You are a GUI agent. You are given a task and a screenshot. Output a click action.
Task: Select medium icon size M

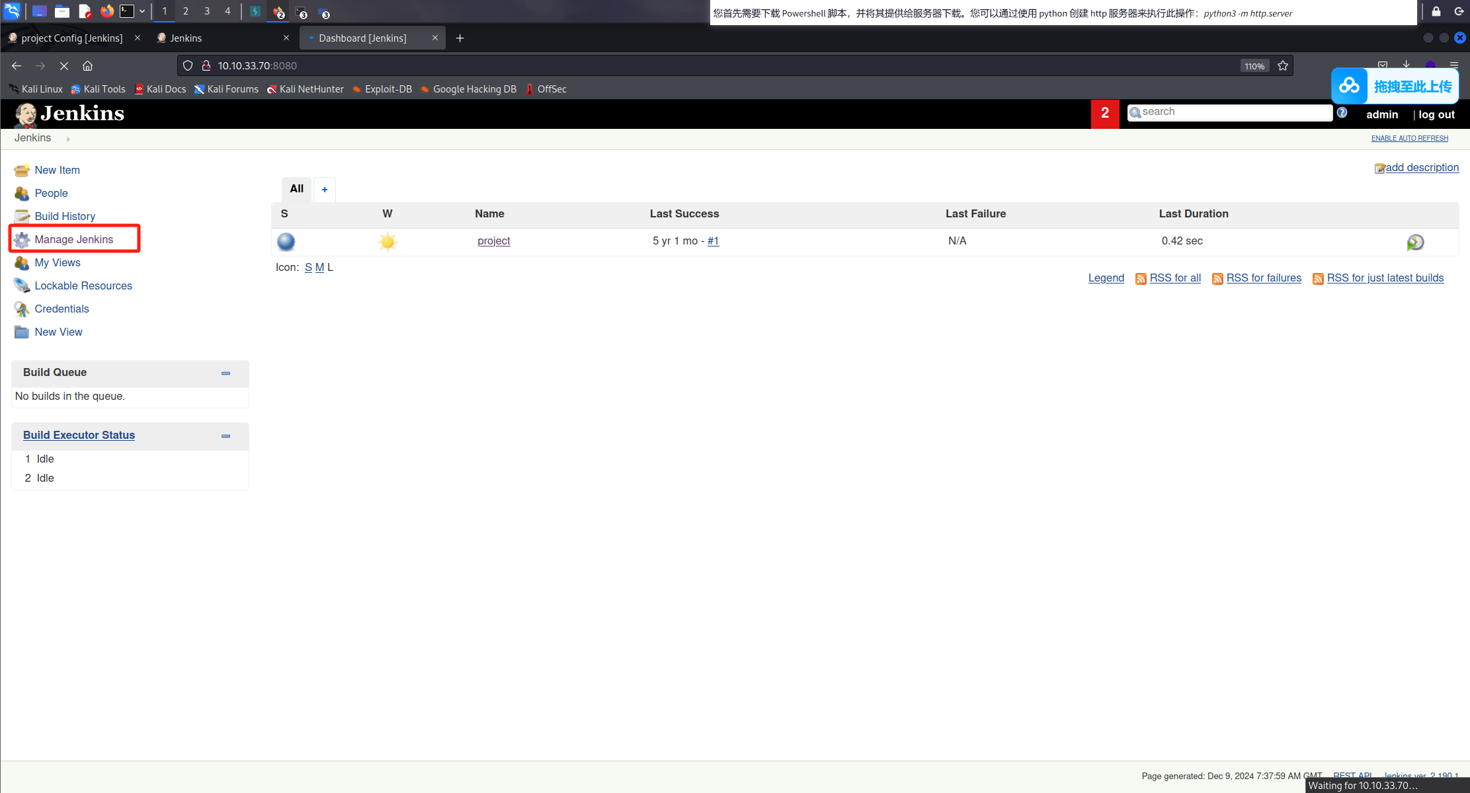click(319, 268)
